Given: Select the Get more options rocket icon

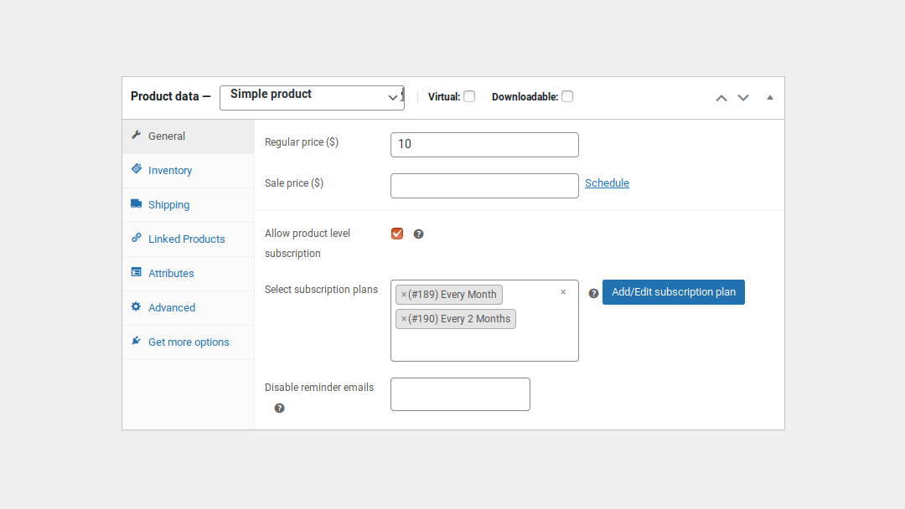Looking at the screenshot, I should (x=136, y=341).
